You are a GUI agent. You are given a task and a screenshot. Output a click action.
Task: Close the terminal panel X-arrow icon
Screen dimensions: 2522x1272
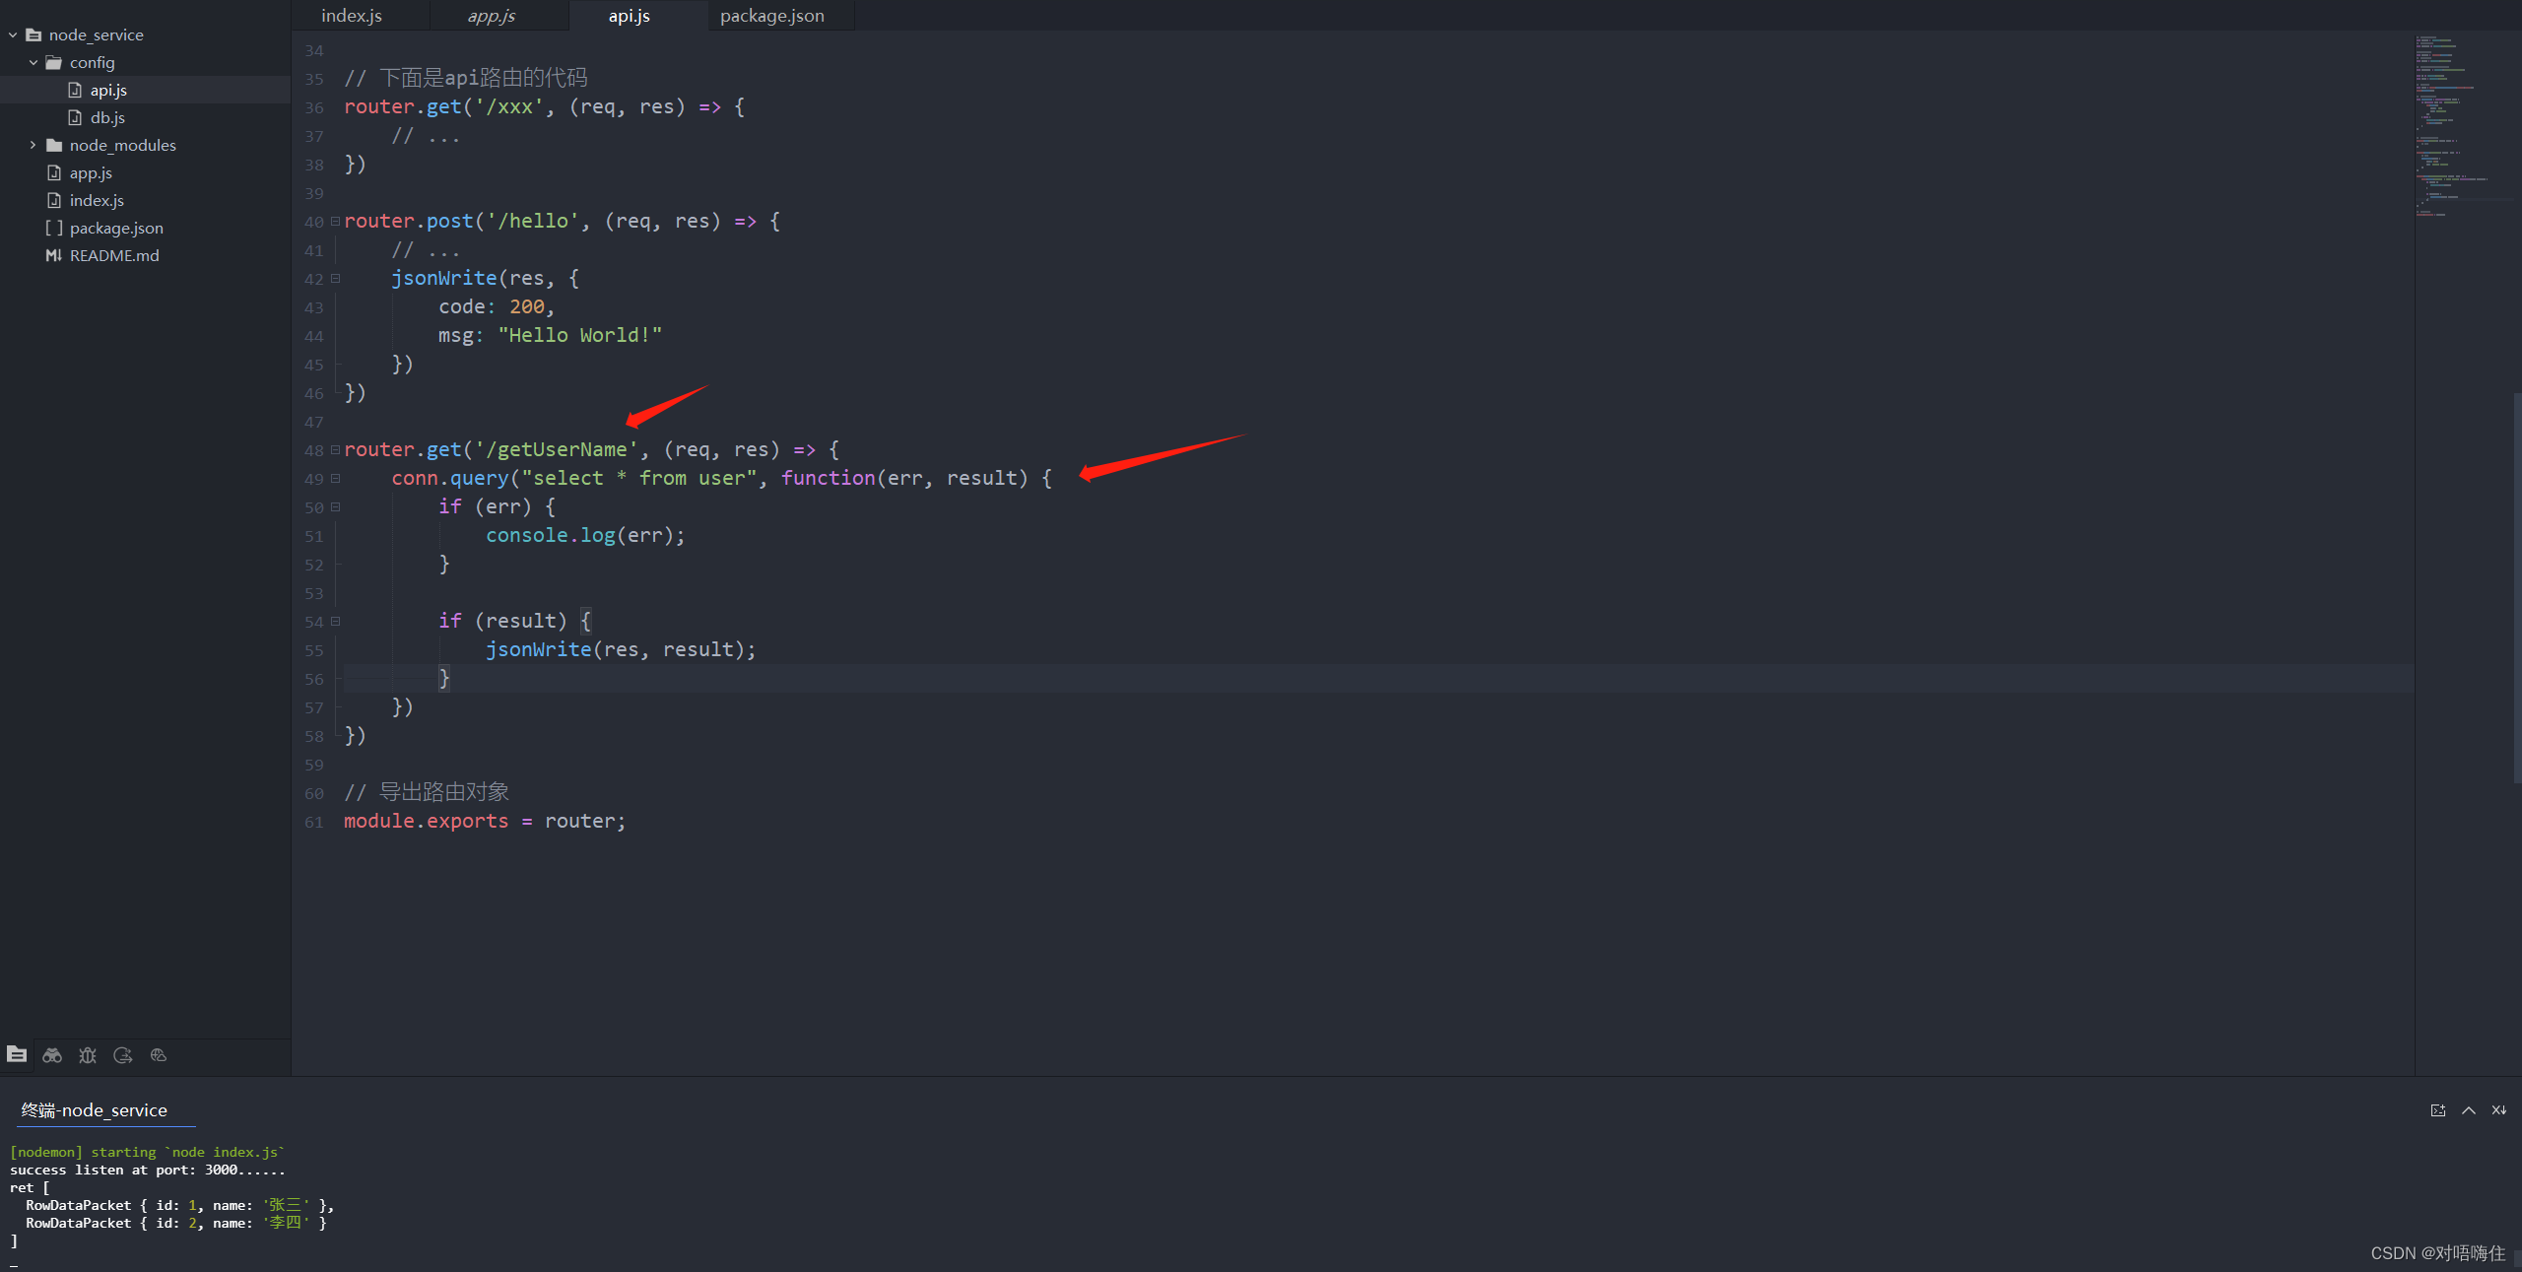click(x=2499, y=1110)
